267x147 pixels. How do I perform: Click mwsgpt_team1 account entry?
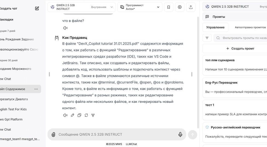[x=20, y=139]
